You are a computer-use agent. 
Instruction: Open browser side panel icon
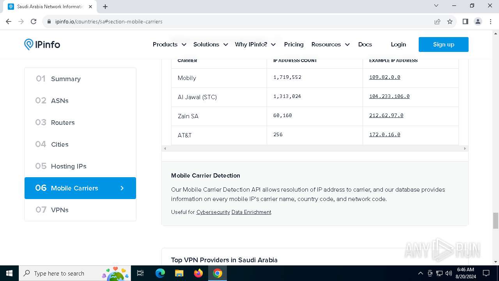pyautogui.click(x=465, y=21)
